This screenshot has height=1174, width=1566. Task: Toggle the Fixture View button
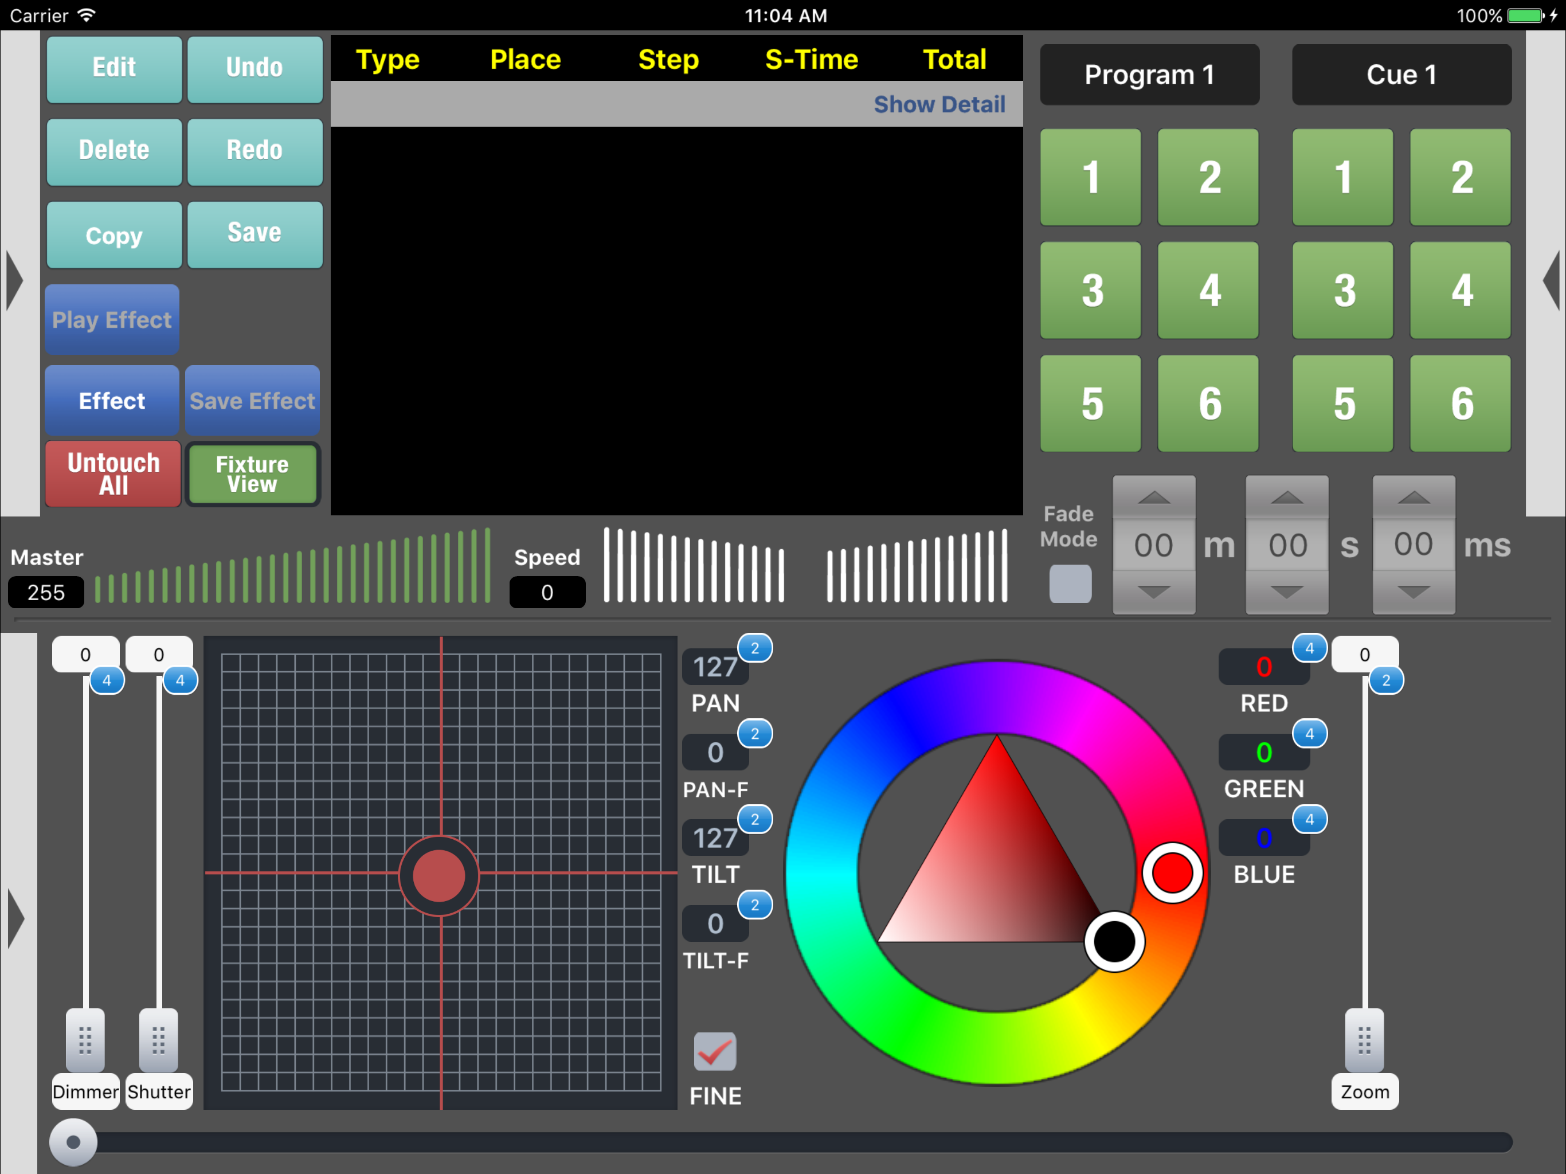point(253,473)
